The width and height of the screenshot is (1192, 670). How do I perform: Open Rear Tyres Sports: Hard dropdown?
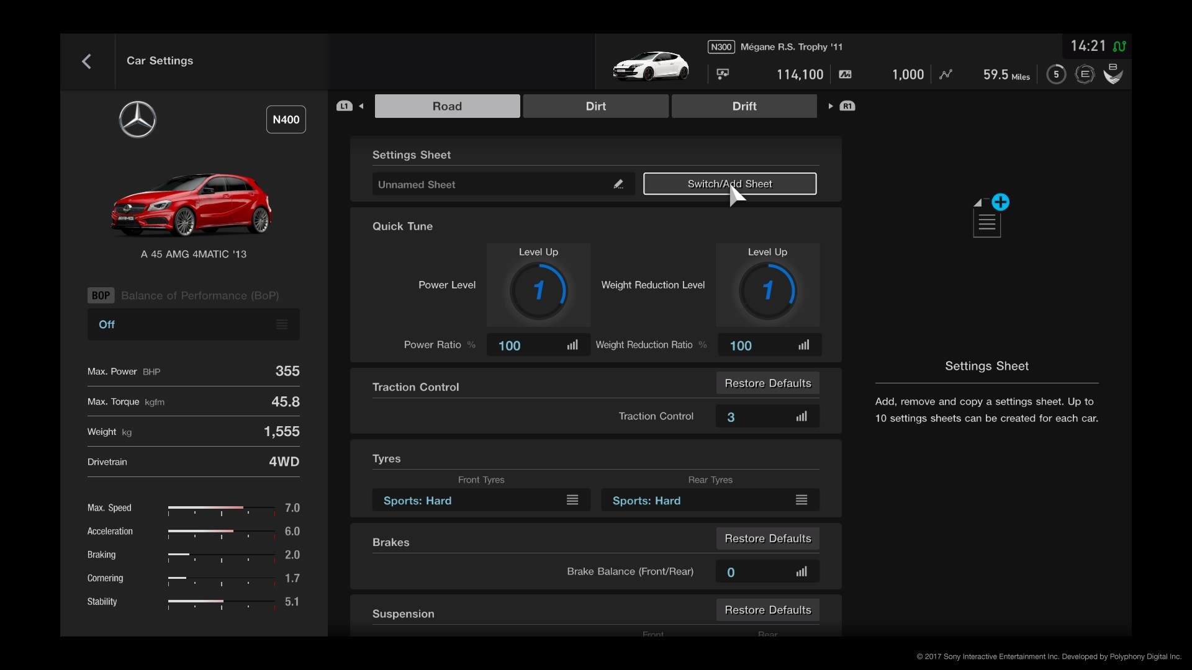click(x=710, y=500)
